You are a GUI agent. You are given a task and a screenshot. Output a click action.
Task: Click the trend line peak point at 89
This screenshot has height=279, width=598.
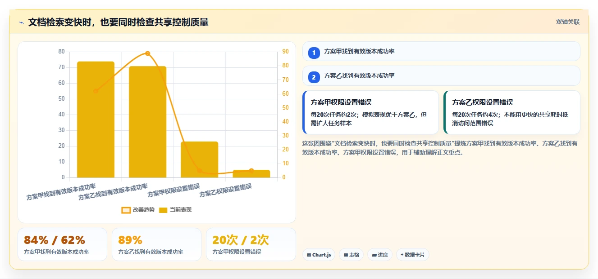coord(147,53)
